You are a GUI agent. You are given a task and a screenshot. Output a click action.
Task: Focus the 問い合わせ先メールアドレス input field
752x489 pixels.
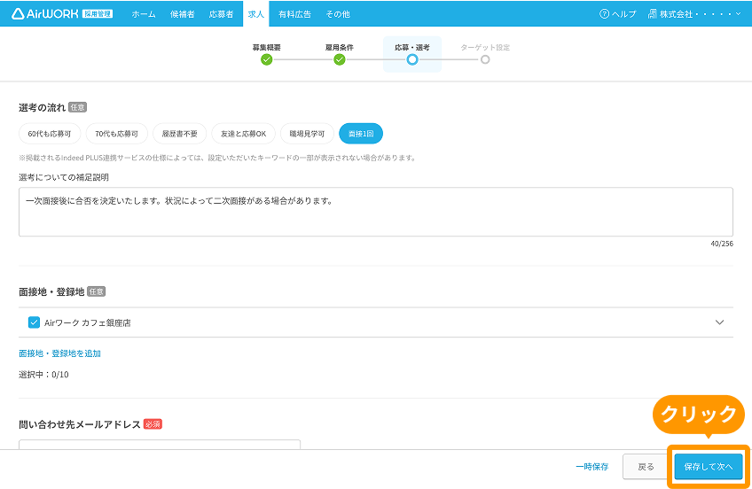pos(160,445)
